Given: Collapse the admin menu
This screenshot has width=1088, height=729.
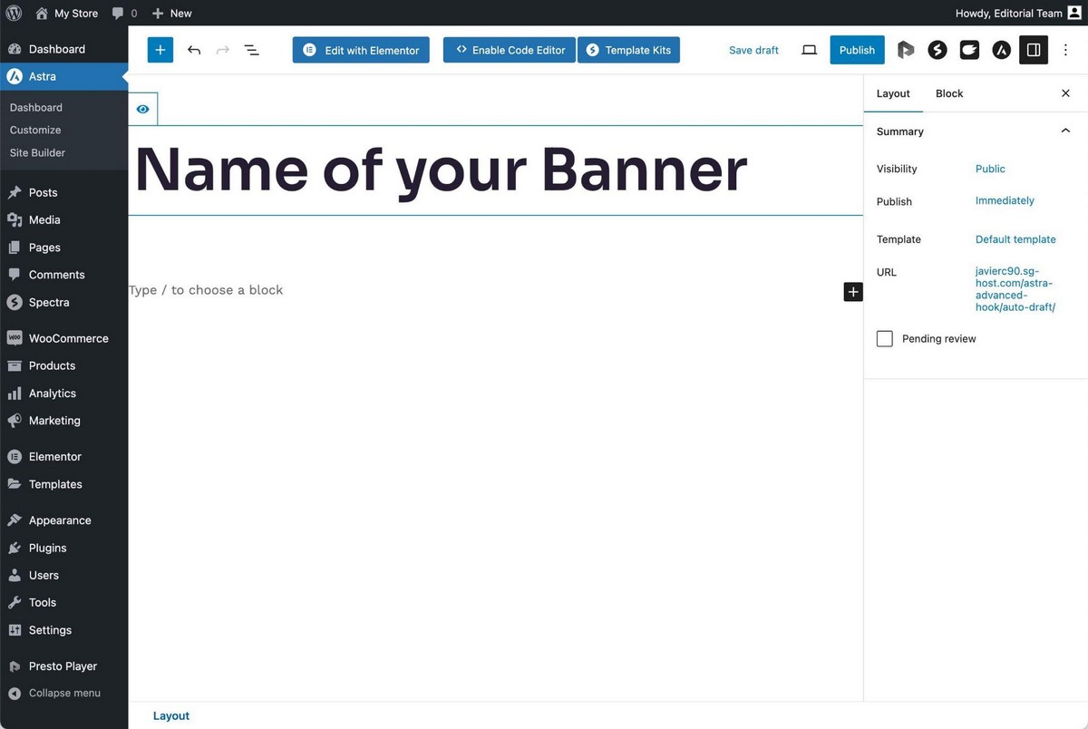Looking at the screenshot, I should [63, 693].
